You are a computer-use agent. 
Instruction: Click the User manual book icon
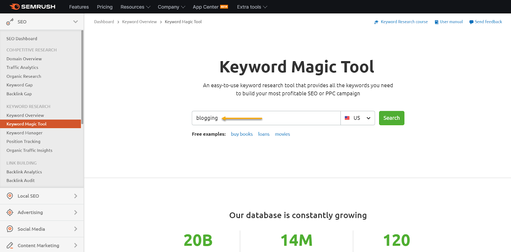437,22
